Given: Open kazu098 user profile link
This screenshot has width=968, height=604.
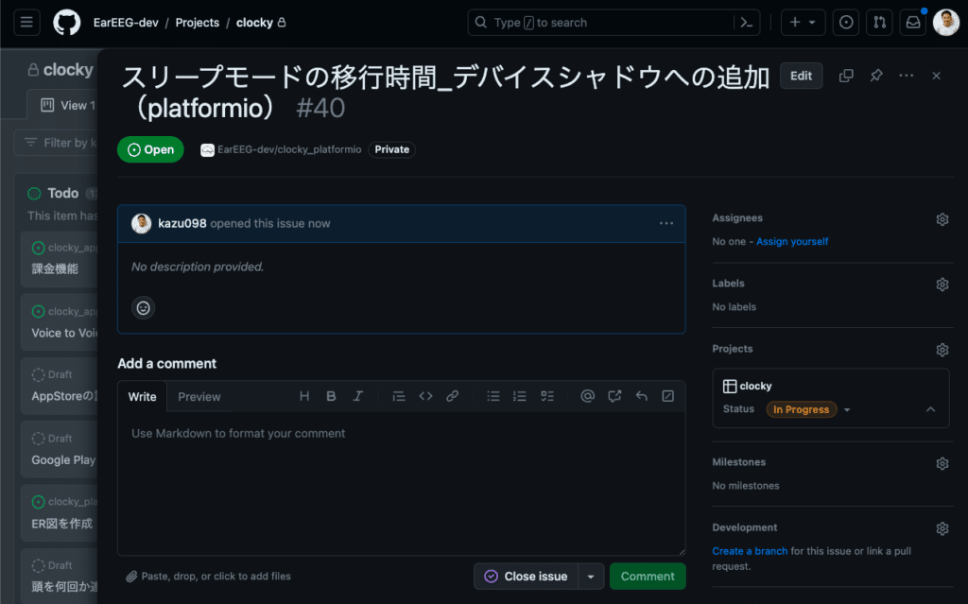Looking at the screenshot, I should pyautogui.click(x=182, y=224).
